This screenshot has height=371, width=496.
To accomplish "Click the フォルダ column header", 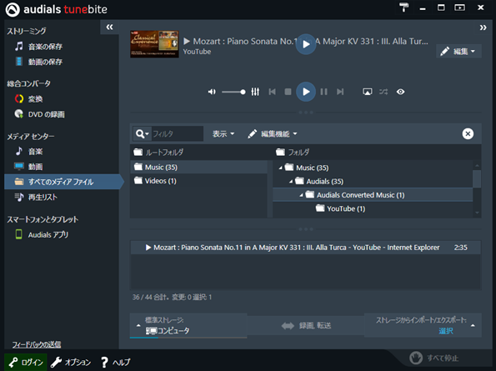I will click(293, 152).
